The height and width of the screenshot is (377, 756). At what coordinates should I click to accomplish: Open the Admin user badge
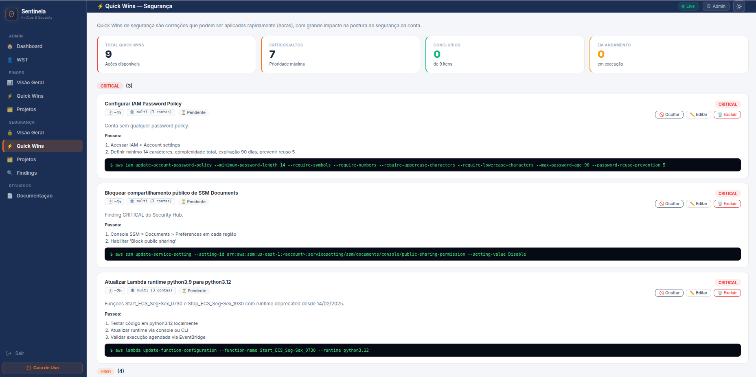tap(716, 7)
